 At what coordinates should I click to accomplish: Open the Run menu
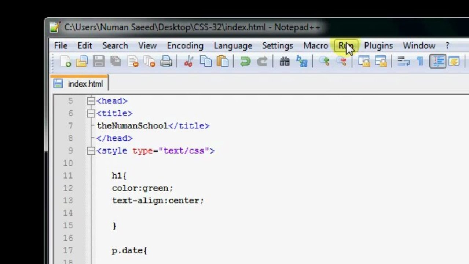pyautogui.click(x=346, y=45)
